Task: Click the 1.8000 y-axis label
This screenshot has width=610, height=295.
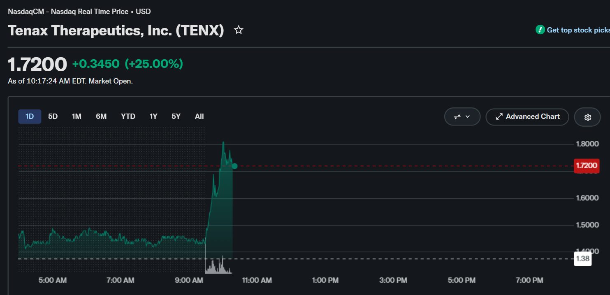Action: [587, 144]
